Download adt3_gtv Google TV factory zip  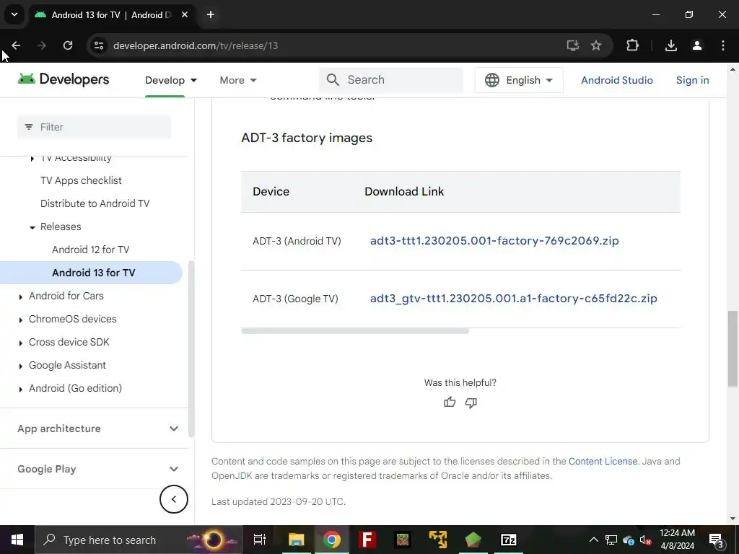(513, 299)
